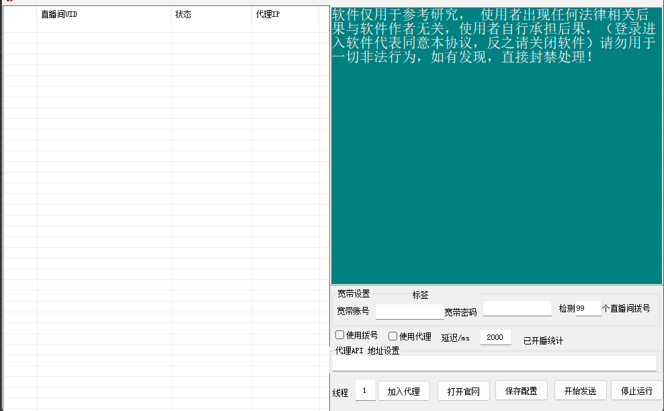Select the 检测 count field showing 99

coord(587,308)
